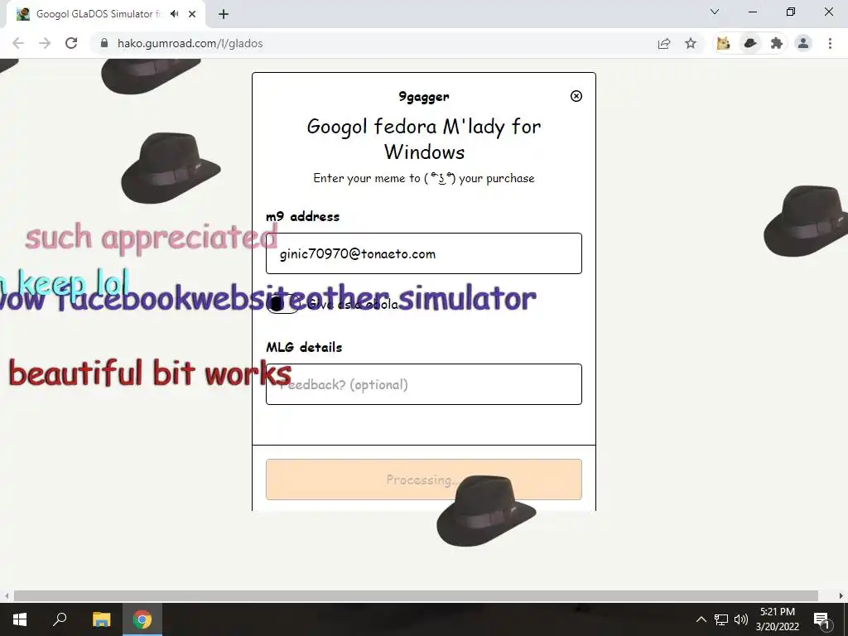
Task: Bookmark this page with the star icon
Action: [691, 43]
